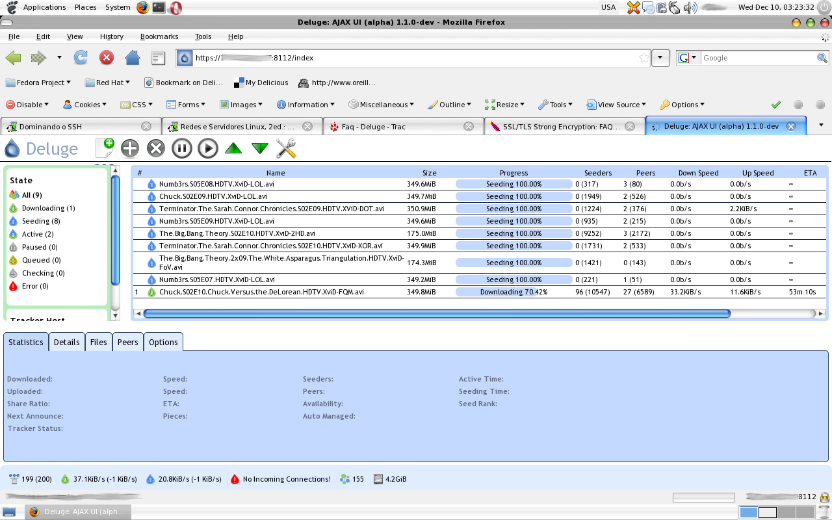Open the list-all-tabs dropdown arrow
Viewport: 832px width, 520px height.
pos(820,125)
